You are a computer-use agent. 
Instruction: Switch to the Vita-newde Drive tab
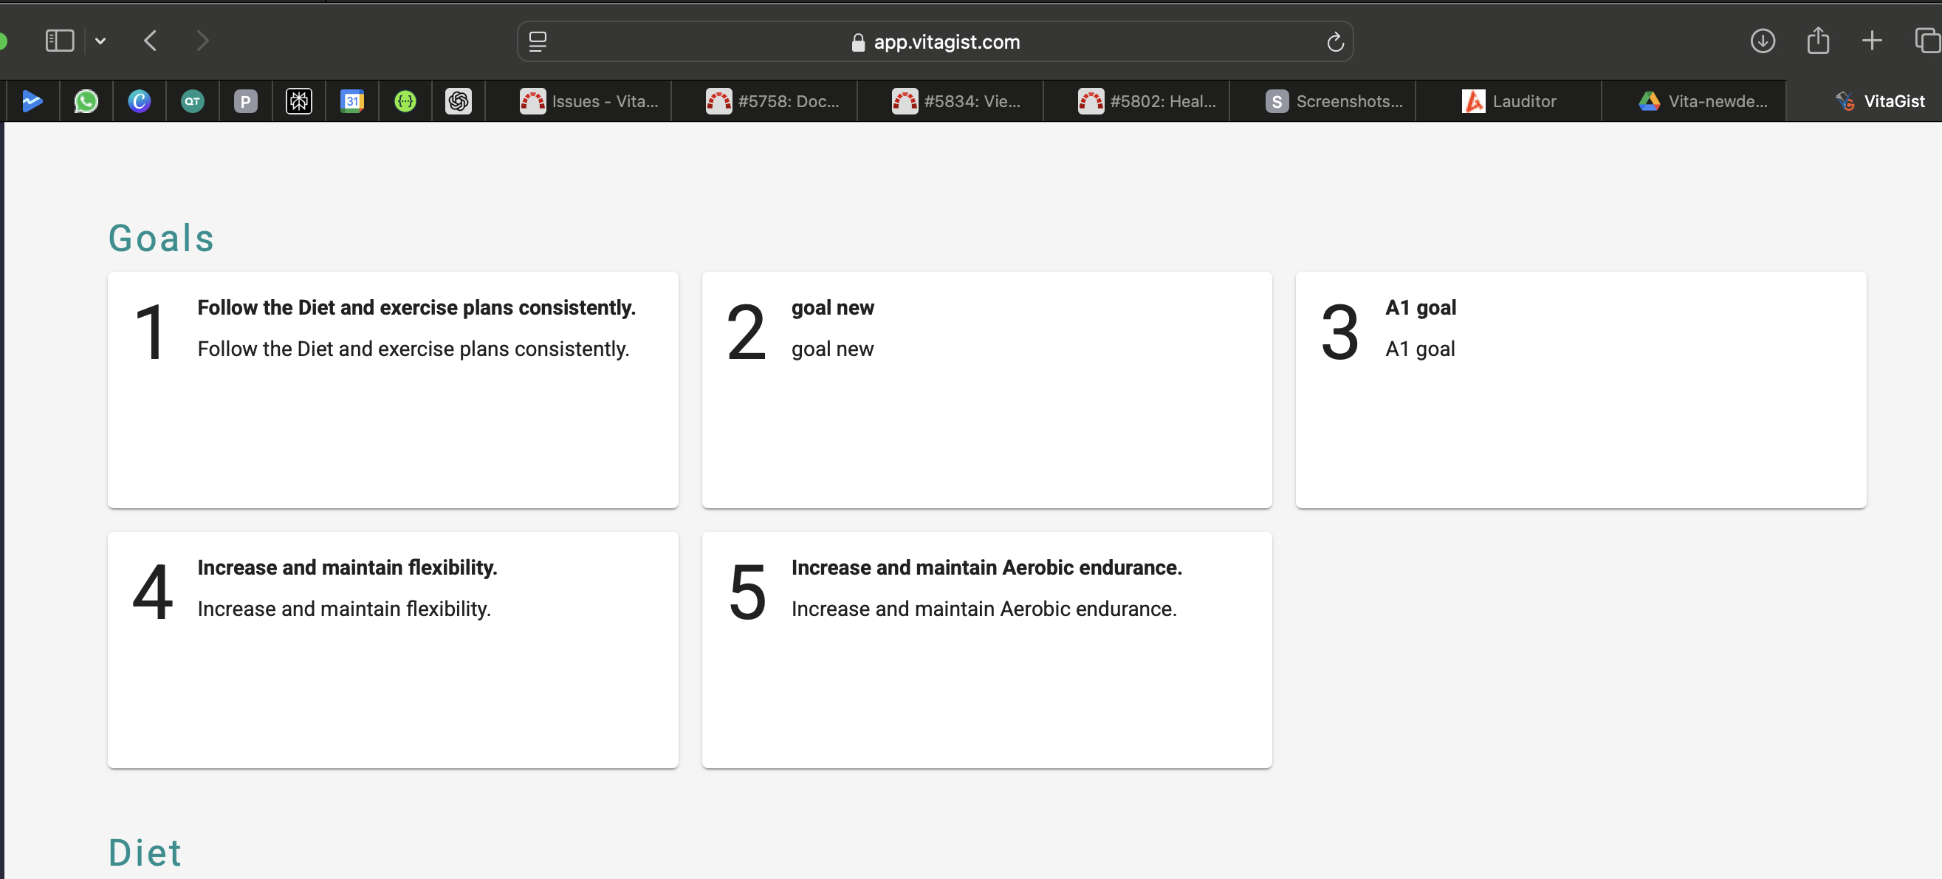pyautogui.click(x=1703, y=101)
